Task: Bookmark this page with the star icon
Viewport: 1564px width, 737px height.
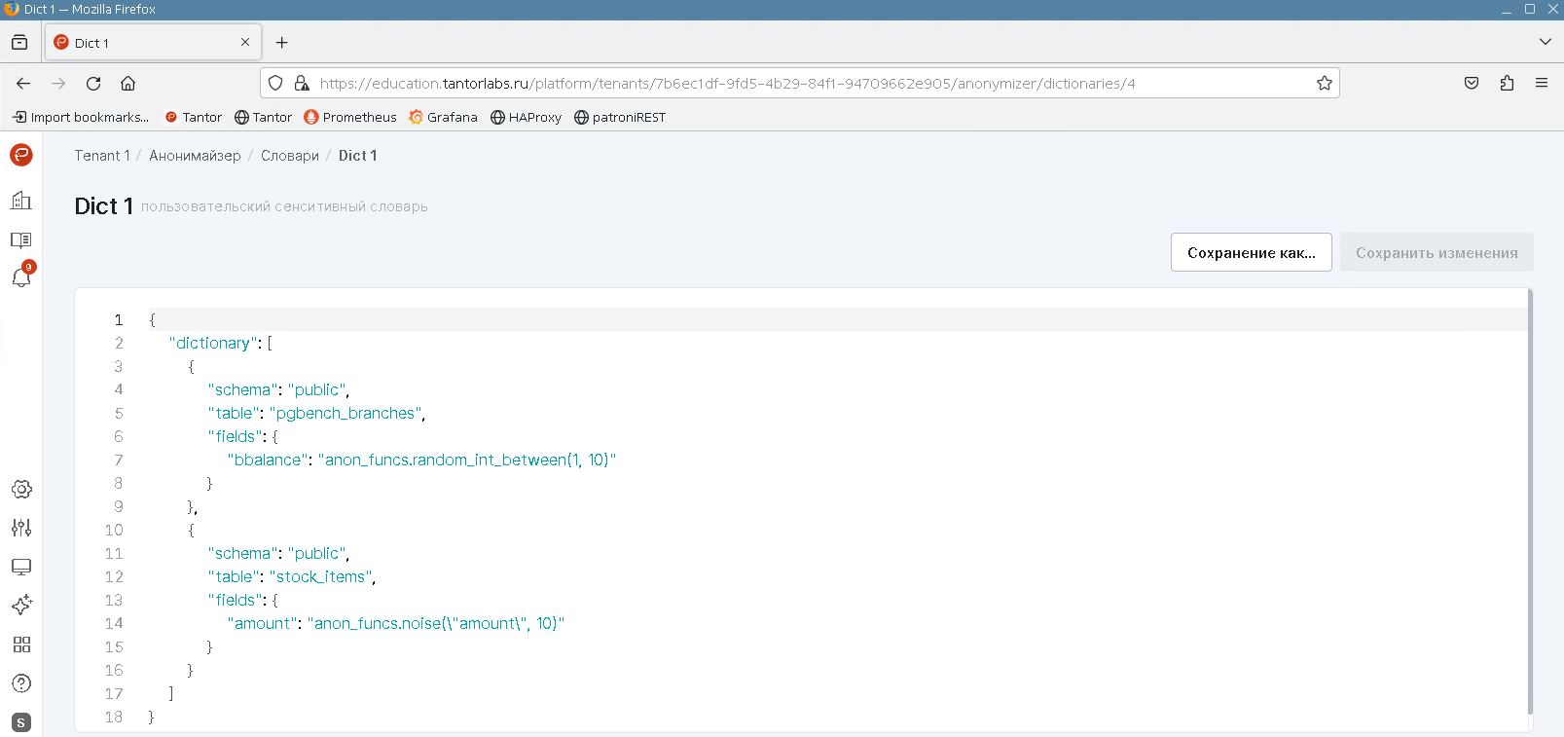Action: (1324, 83)
